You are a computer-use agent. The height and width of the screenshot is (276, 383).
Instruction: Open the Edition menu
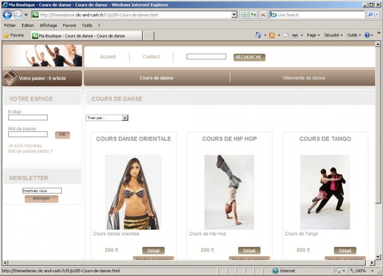click(x=28, y=25)
